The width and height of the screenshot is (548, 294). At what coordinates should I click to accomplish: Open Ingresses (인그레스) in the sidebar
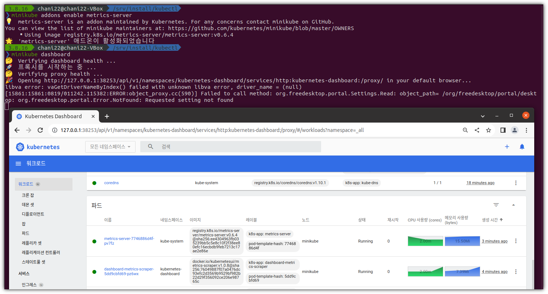pos(29,285)
